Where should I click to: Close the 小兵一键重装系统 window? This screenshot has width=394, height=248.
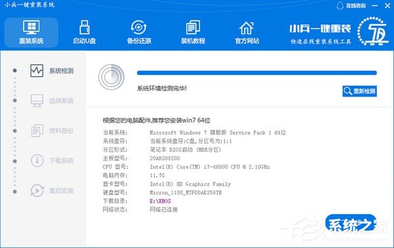click(x=387, y=5)
